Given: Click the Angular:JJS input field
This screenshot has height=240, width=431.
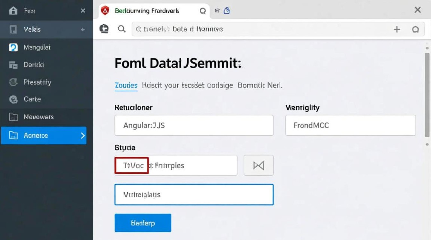Looking at the screenshot, I should click(194, 125).
